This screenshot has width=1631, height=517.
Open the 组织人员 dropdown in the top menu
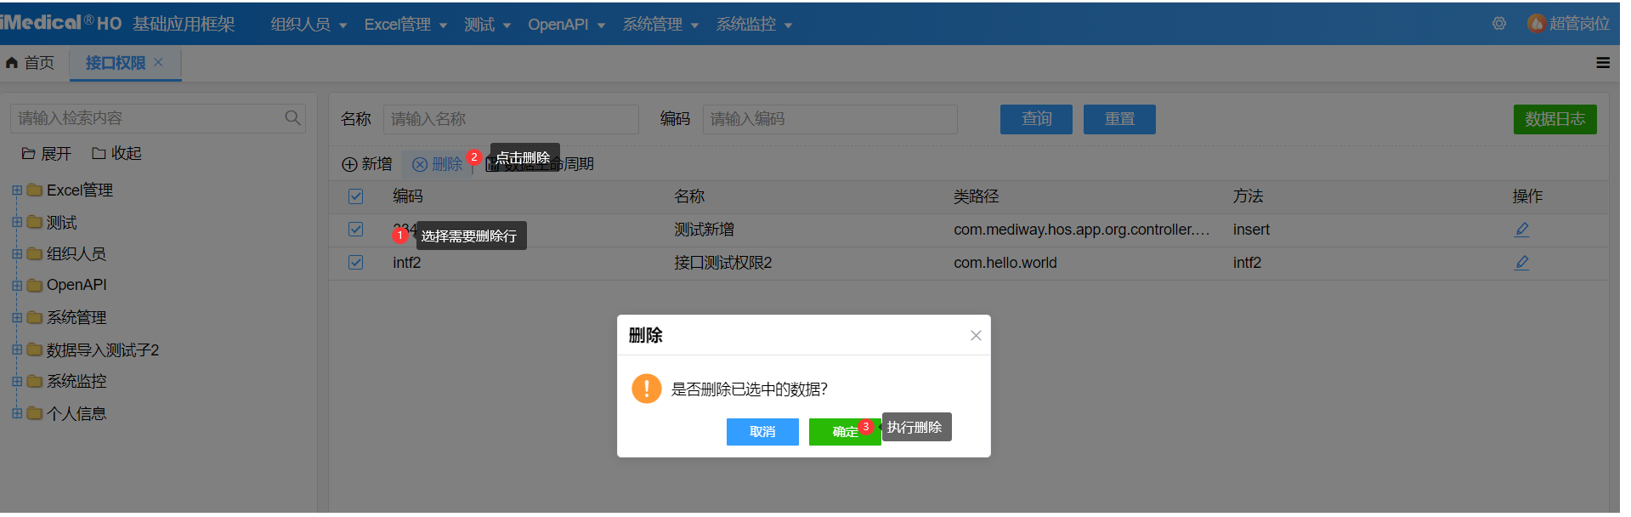[309, 25]
